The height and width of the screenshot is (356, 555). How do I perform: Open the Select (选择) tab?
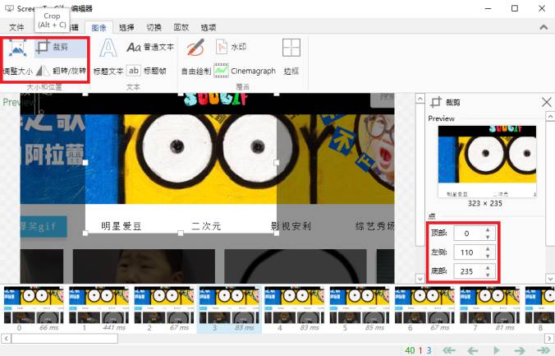126,27
